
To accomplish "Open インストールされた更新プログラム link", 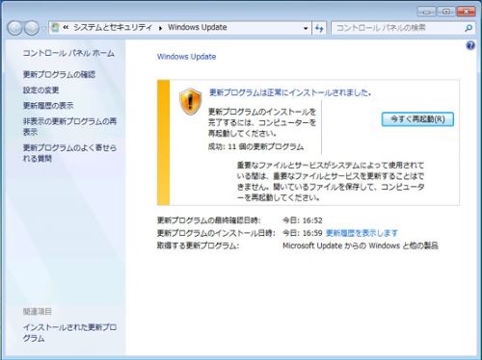I will [69, 333].
